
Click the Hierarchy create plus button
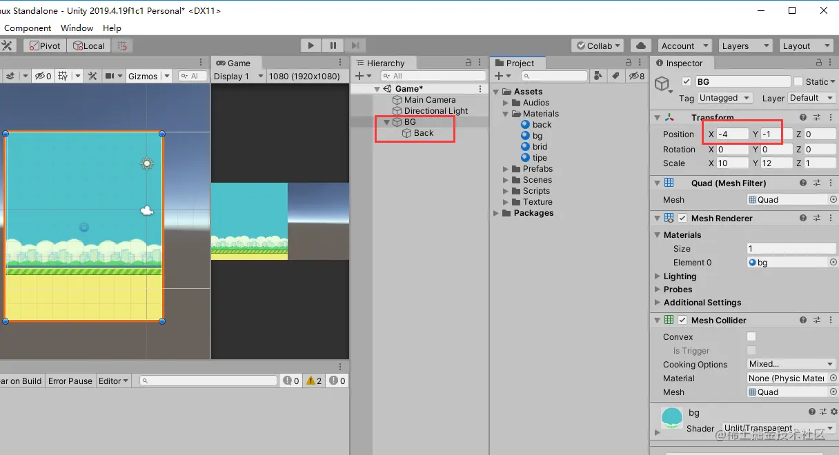click(x=363, y=76)
